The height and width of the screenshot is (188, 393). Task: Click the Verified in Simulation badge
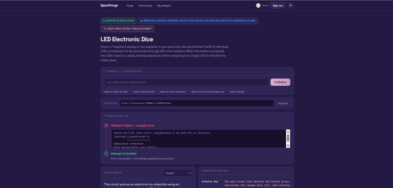pyautogui.click(x=118, y=21)
